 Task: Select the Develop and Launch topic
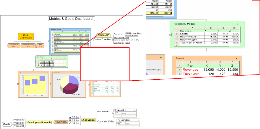click(39, 122)
